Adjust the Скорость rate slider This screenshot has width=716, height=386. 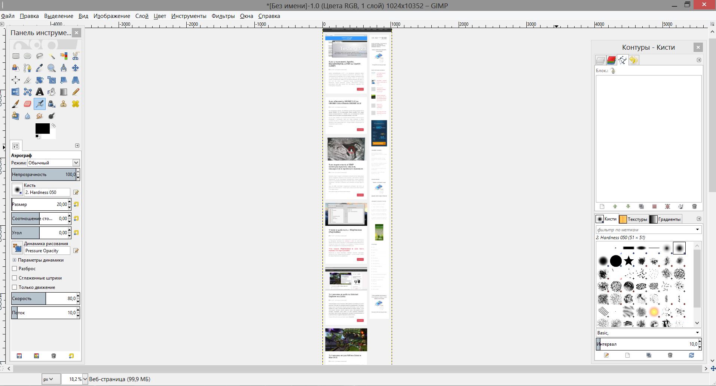[x=43, y=299]
